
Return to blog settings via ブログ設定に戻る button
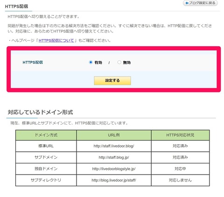(200, 3)
